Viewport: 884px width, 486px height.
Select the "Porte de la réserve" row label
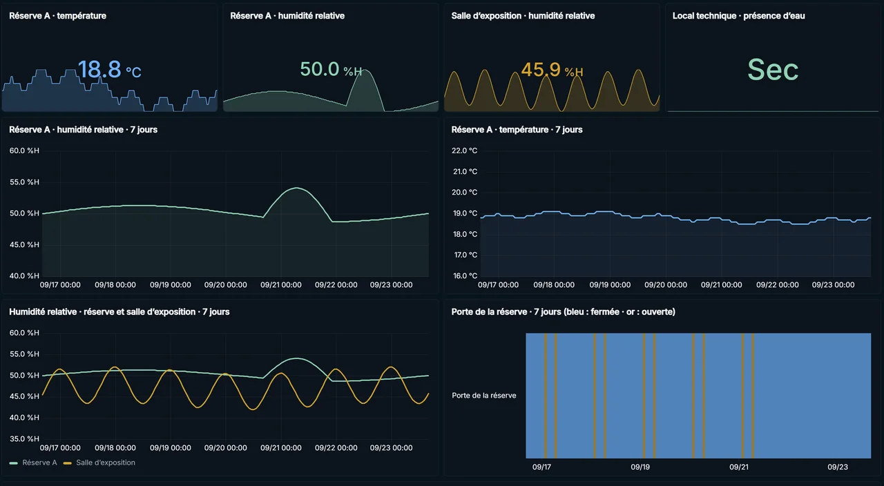484,396
